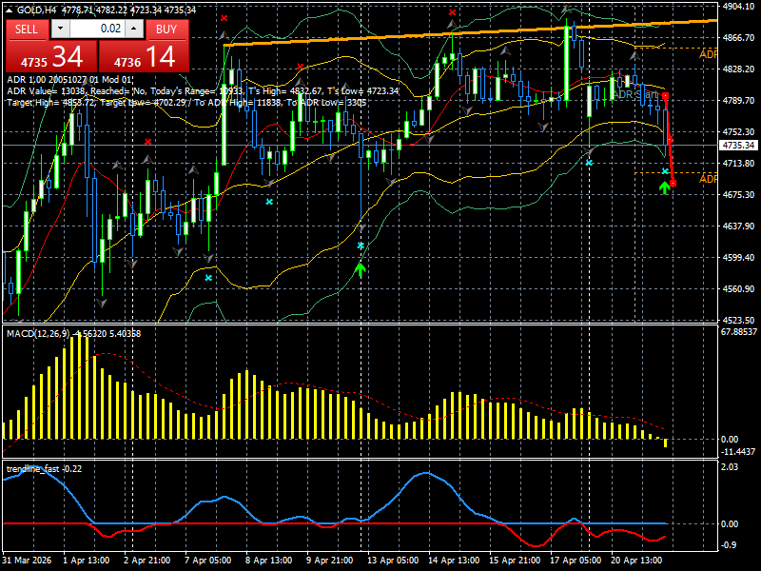The height and width of the screenshot is (571, 761).
Task: Click the 4904.10 price axis label
Action: (x=739, y=7)
